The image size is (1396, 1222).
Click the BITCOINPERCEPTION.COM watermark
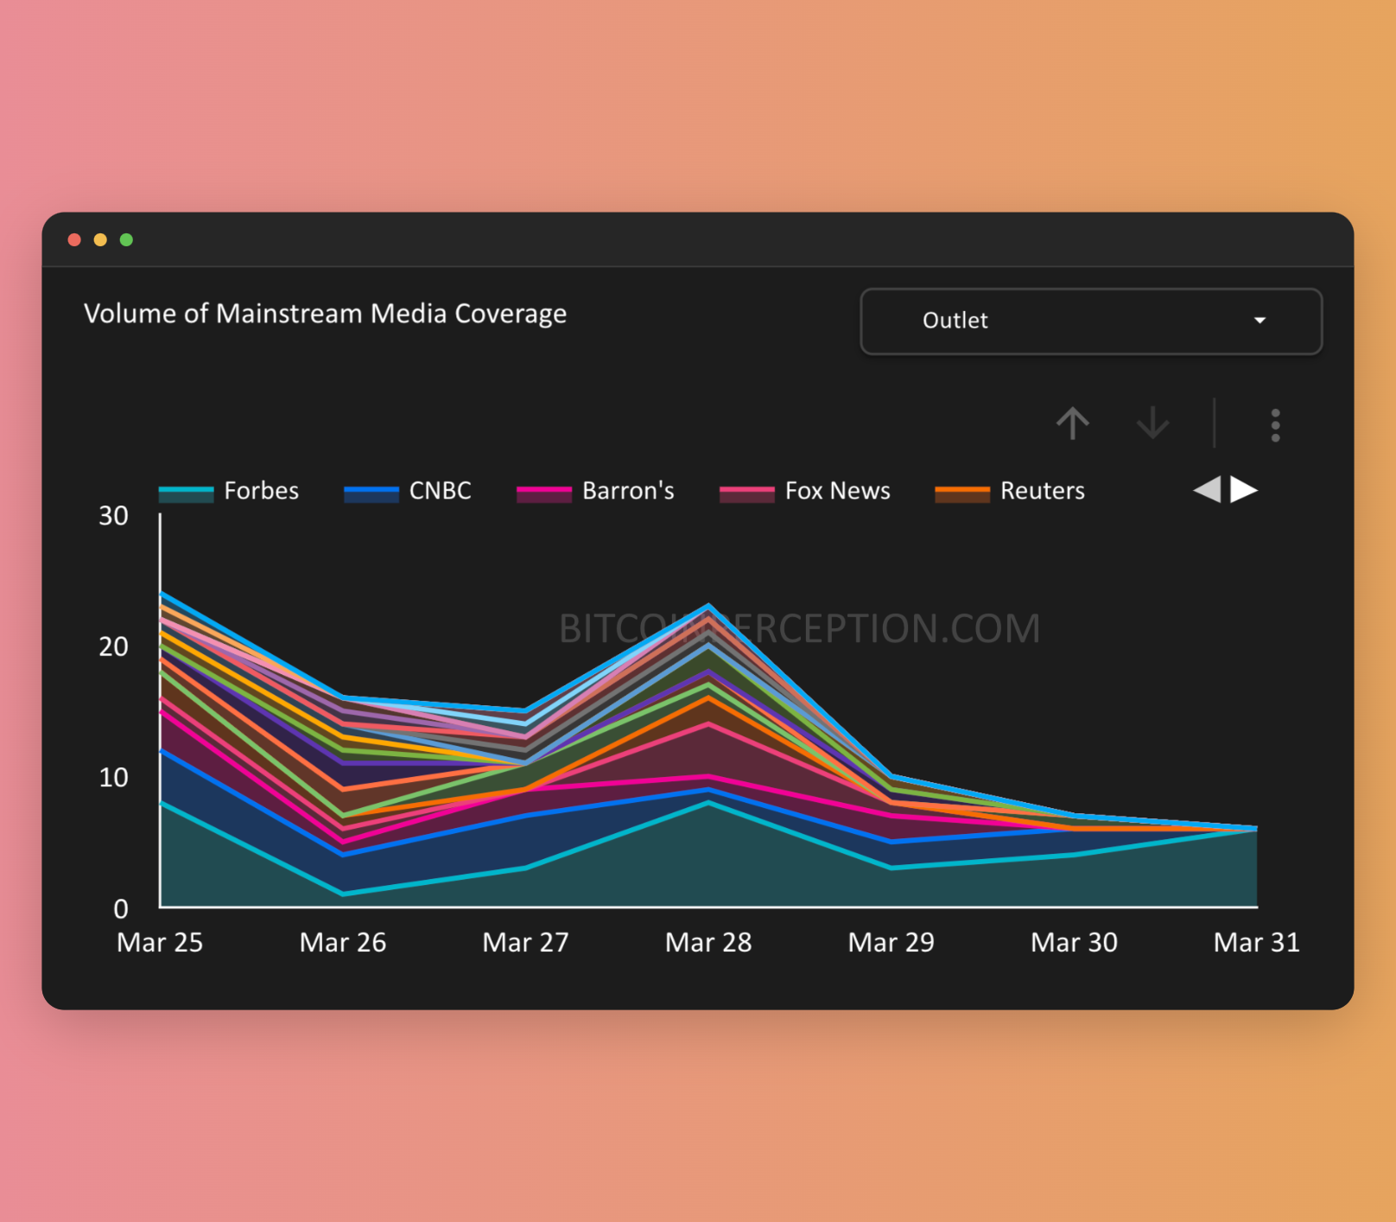(799, 628)
